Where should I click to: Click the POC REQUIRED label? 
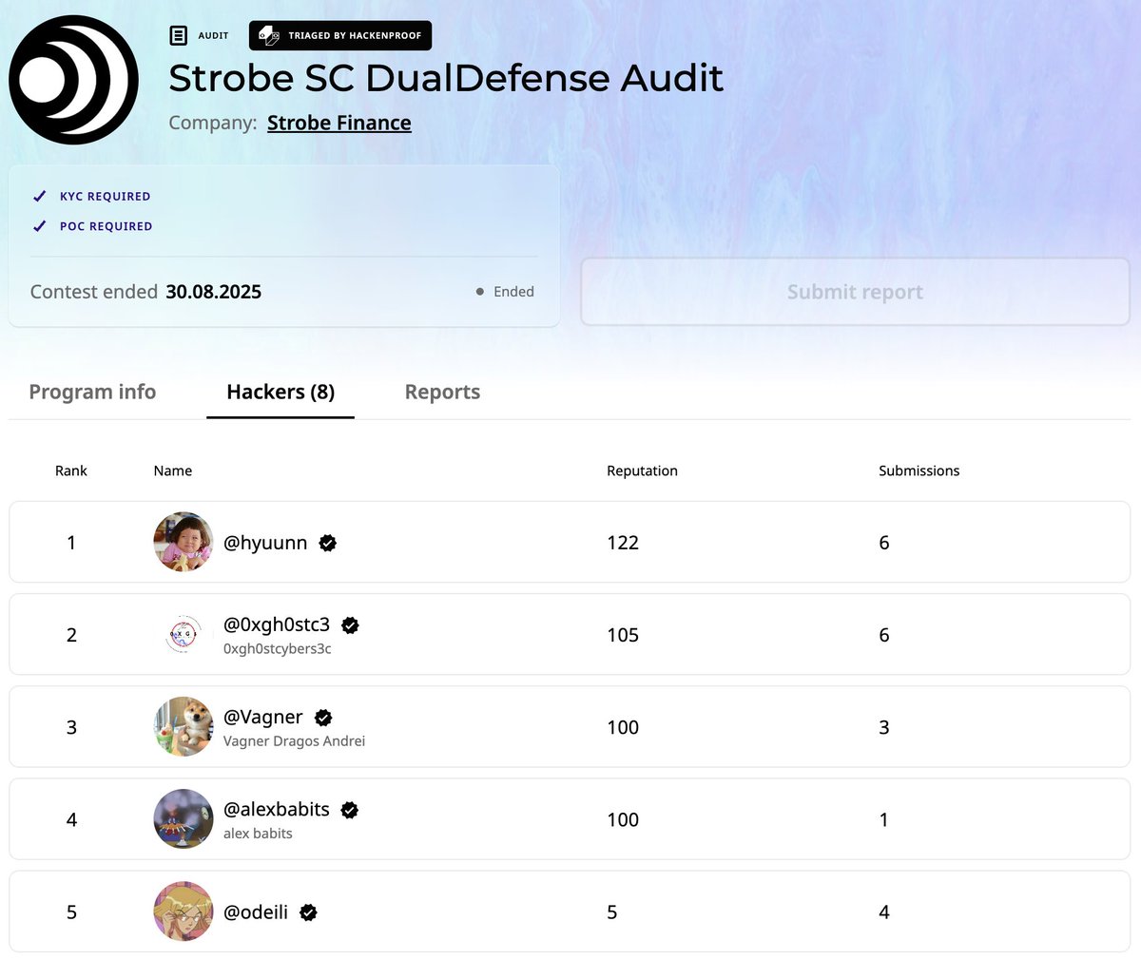pos(106,226)
